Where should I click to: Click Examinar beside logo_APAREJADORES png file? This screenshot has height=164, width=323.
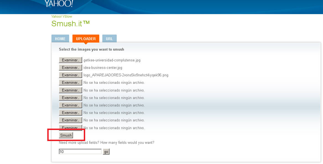[x=71, y=75]
